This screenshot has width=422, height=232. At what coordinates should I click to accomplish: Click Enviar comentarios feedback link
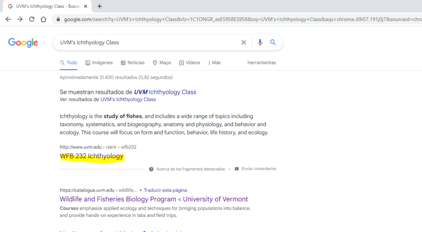pos(258,169)
